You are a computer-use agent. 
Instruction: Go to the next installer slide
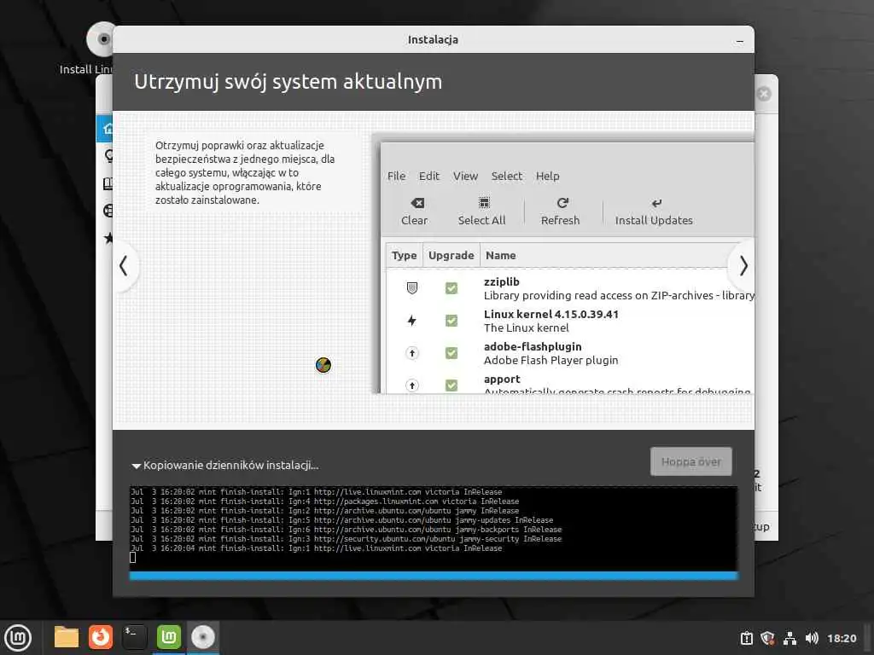click(743, 266)
